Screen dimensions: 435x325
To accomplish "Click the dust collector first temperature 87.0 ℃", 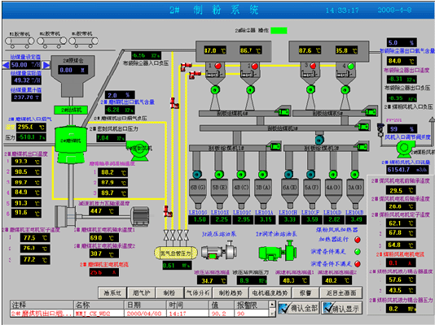I will [215, 50].
